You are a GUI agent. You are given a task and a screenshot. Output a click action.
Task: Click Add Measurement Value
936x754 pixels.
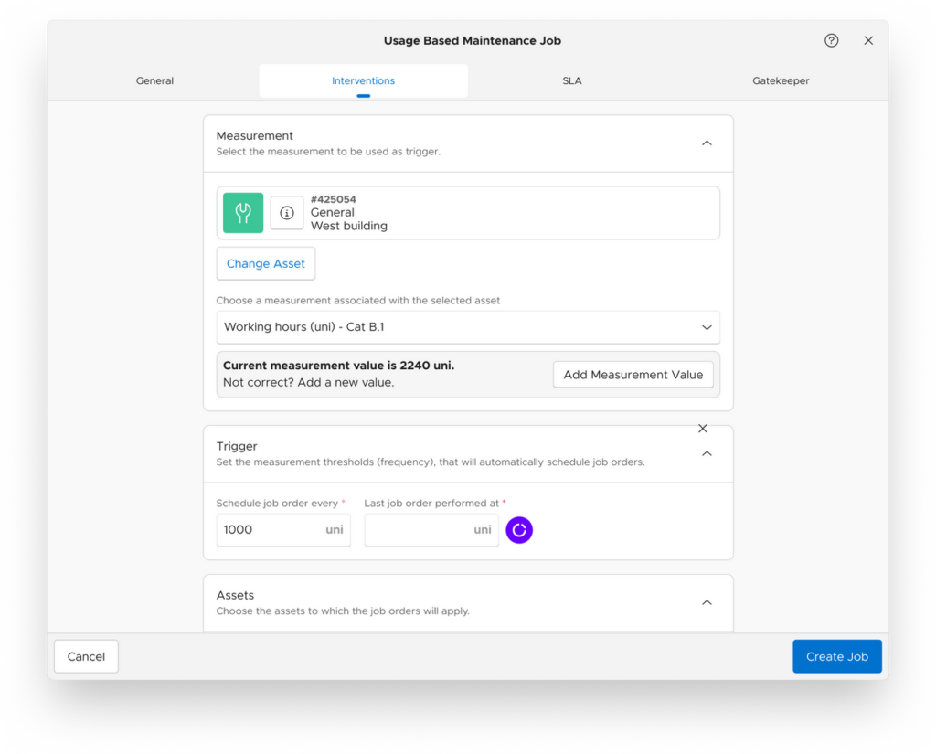[x=633, y=375]
